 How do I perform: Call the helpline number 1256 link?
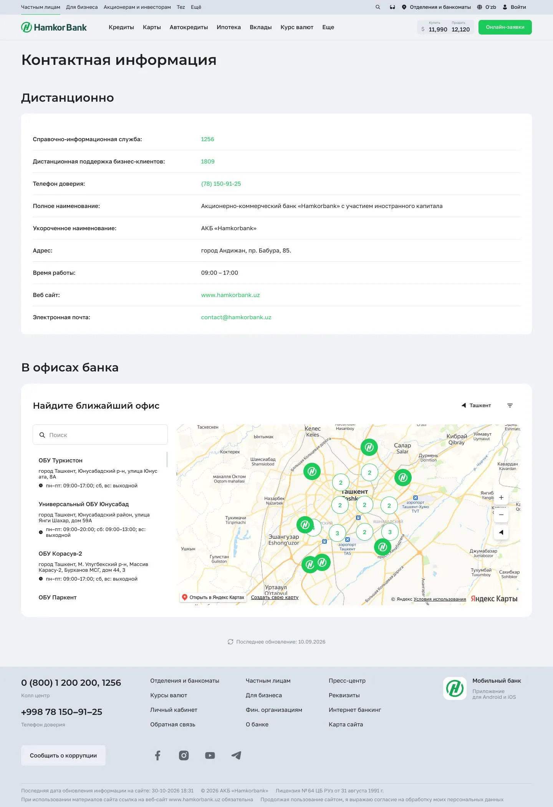click(207, 139)
